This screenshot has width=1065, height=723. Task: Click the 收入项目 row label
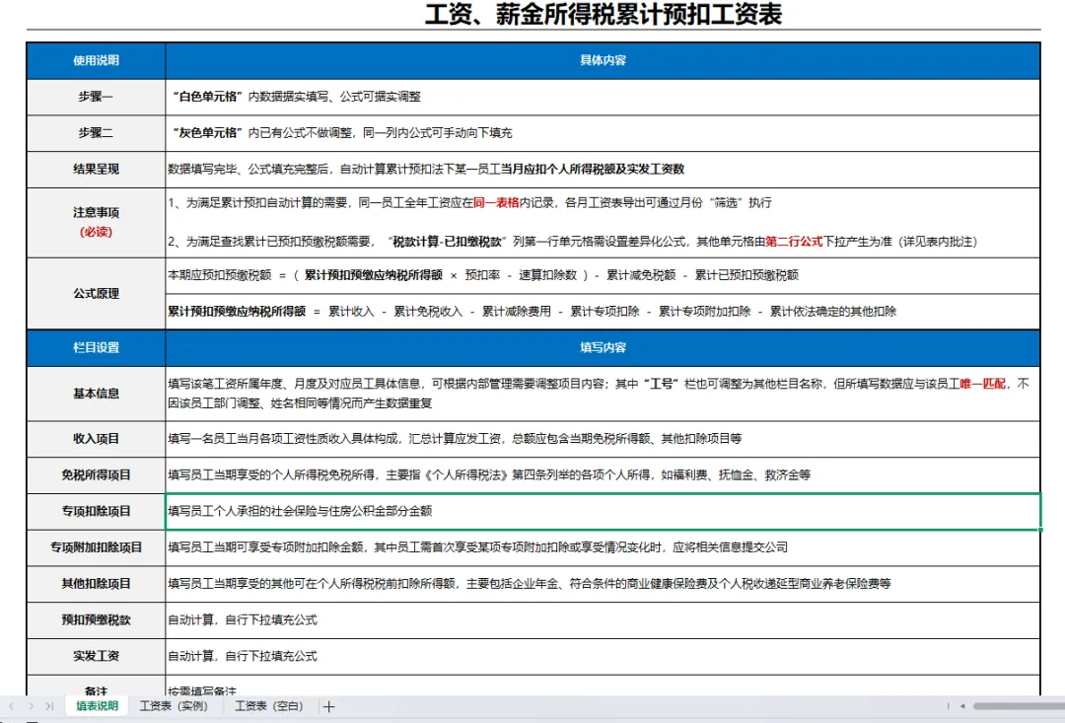[96, 439]
